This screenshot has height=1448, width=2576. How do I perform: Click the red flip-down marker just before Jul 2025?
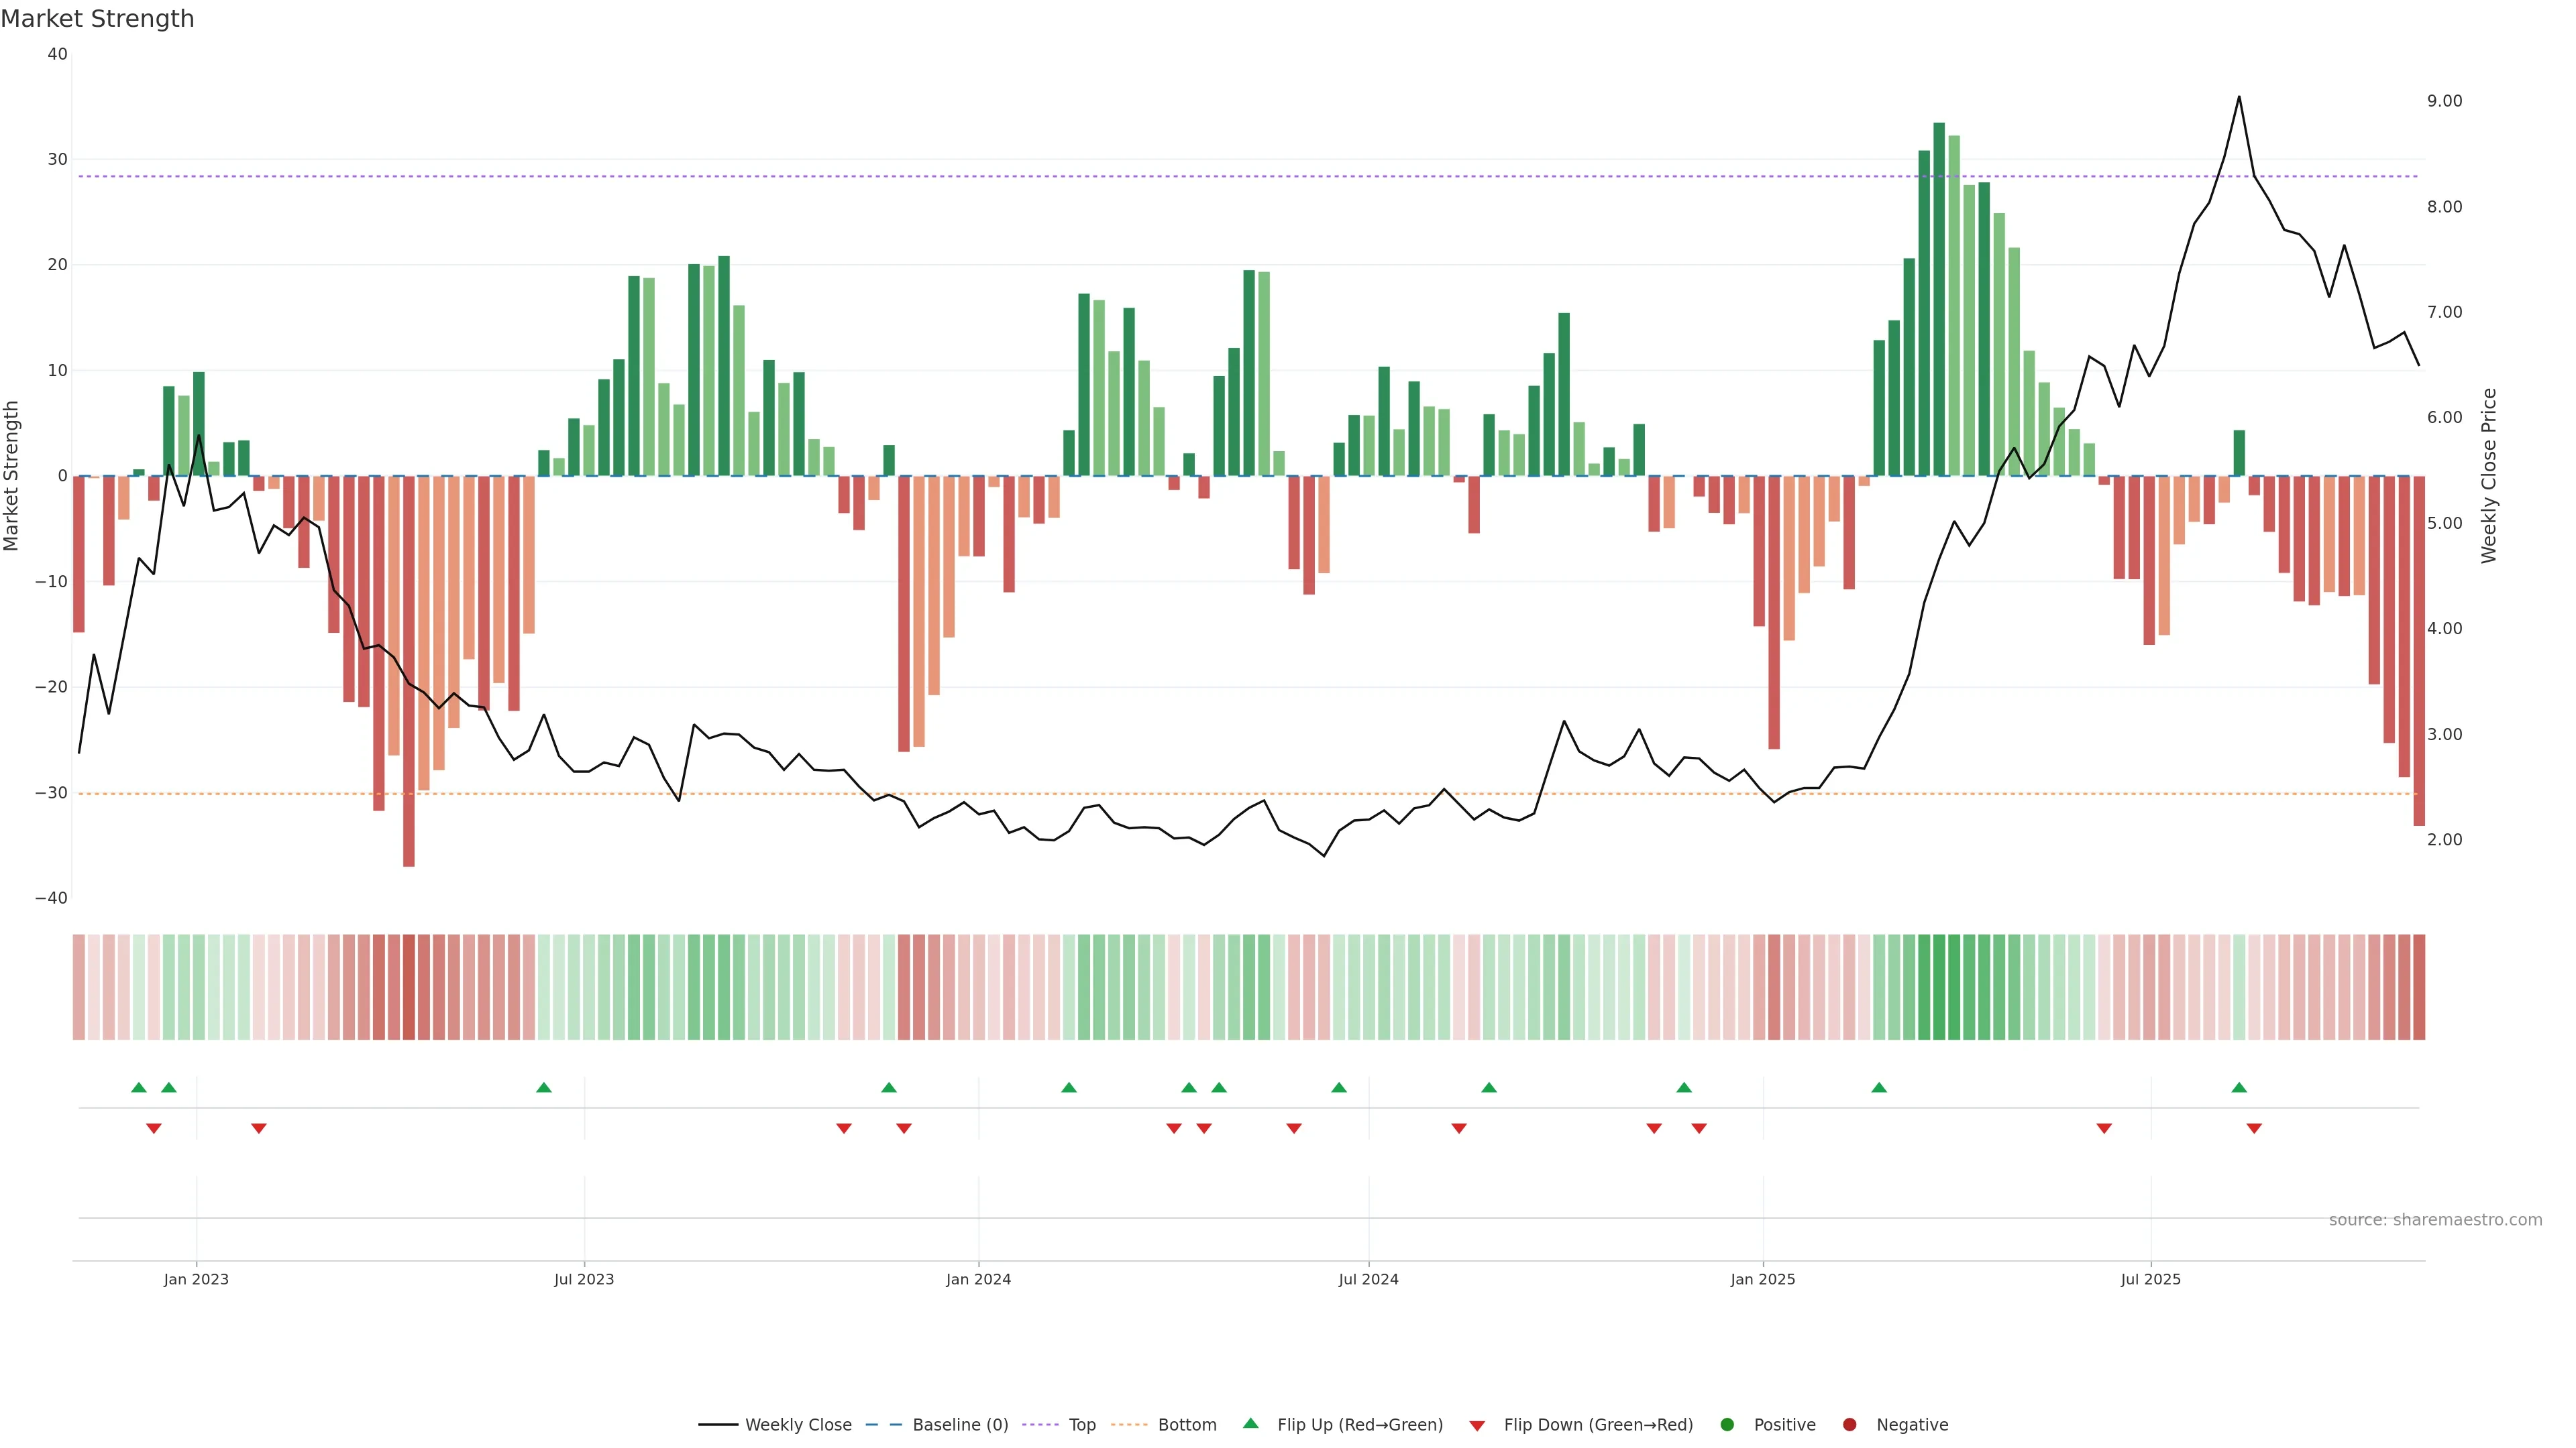pos(2104,1128)
